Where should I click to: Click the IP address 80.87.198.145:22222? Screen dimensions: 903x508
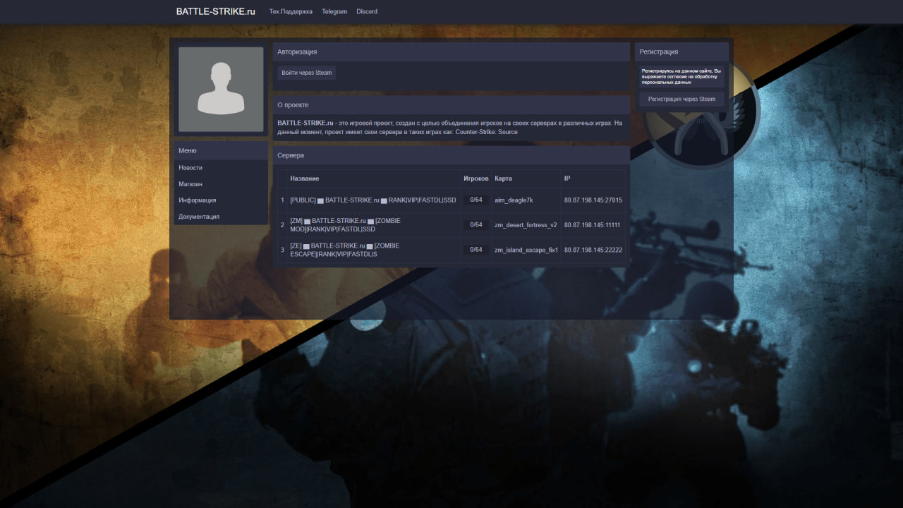[593, 250]
